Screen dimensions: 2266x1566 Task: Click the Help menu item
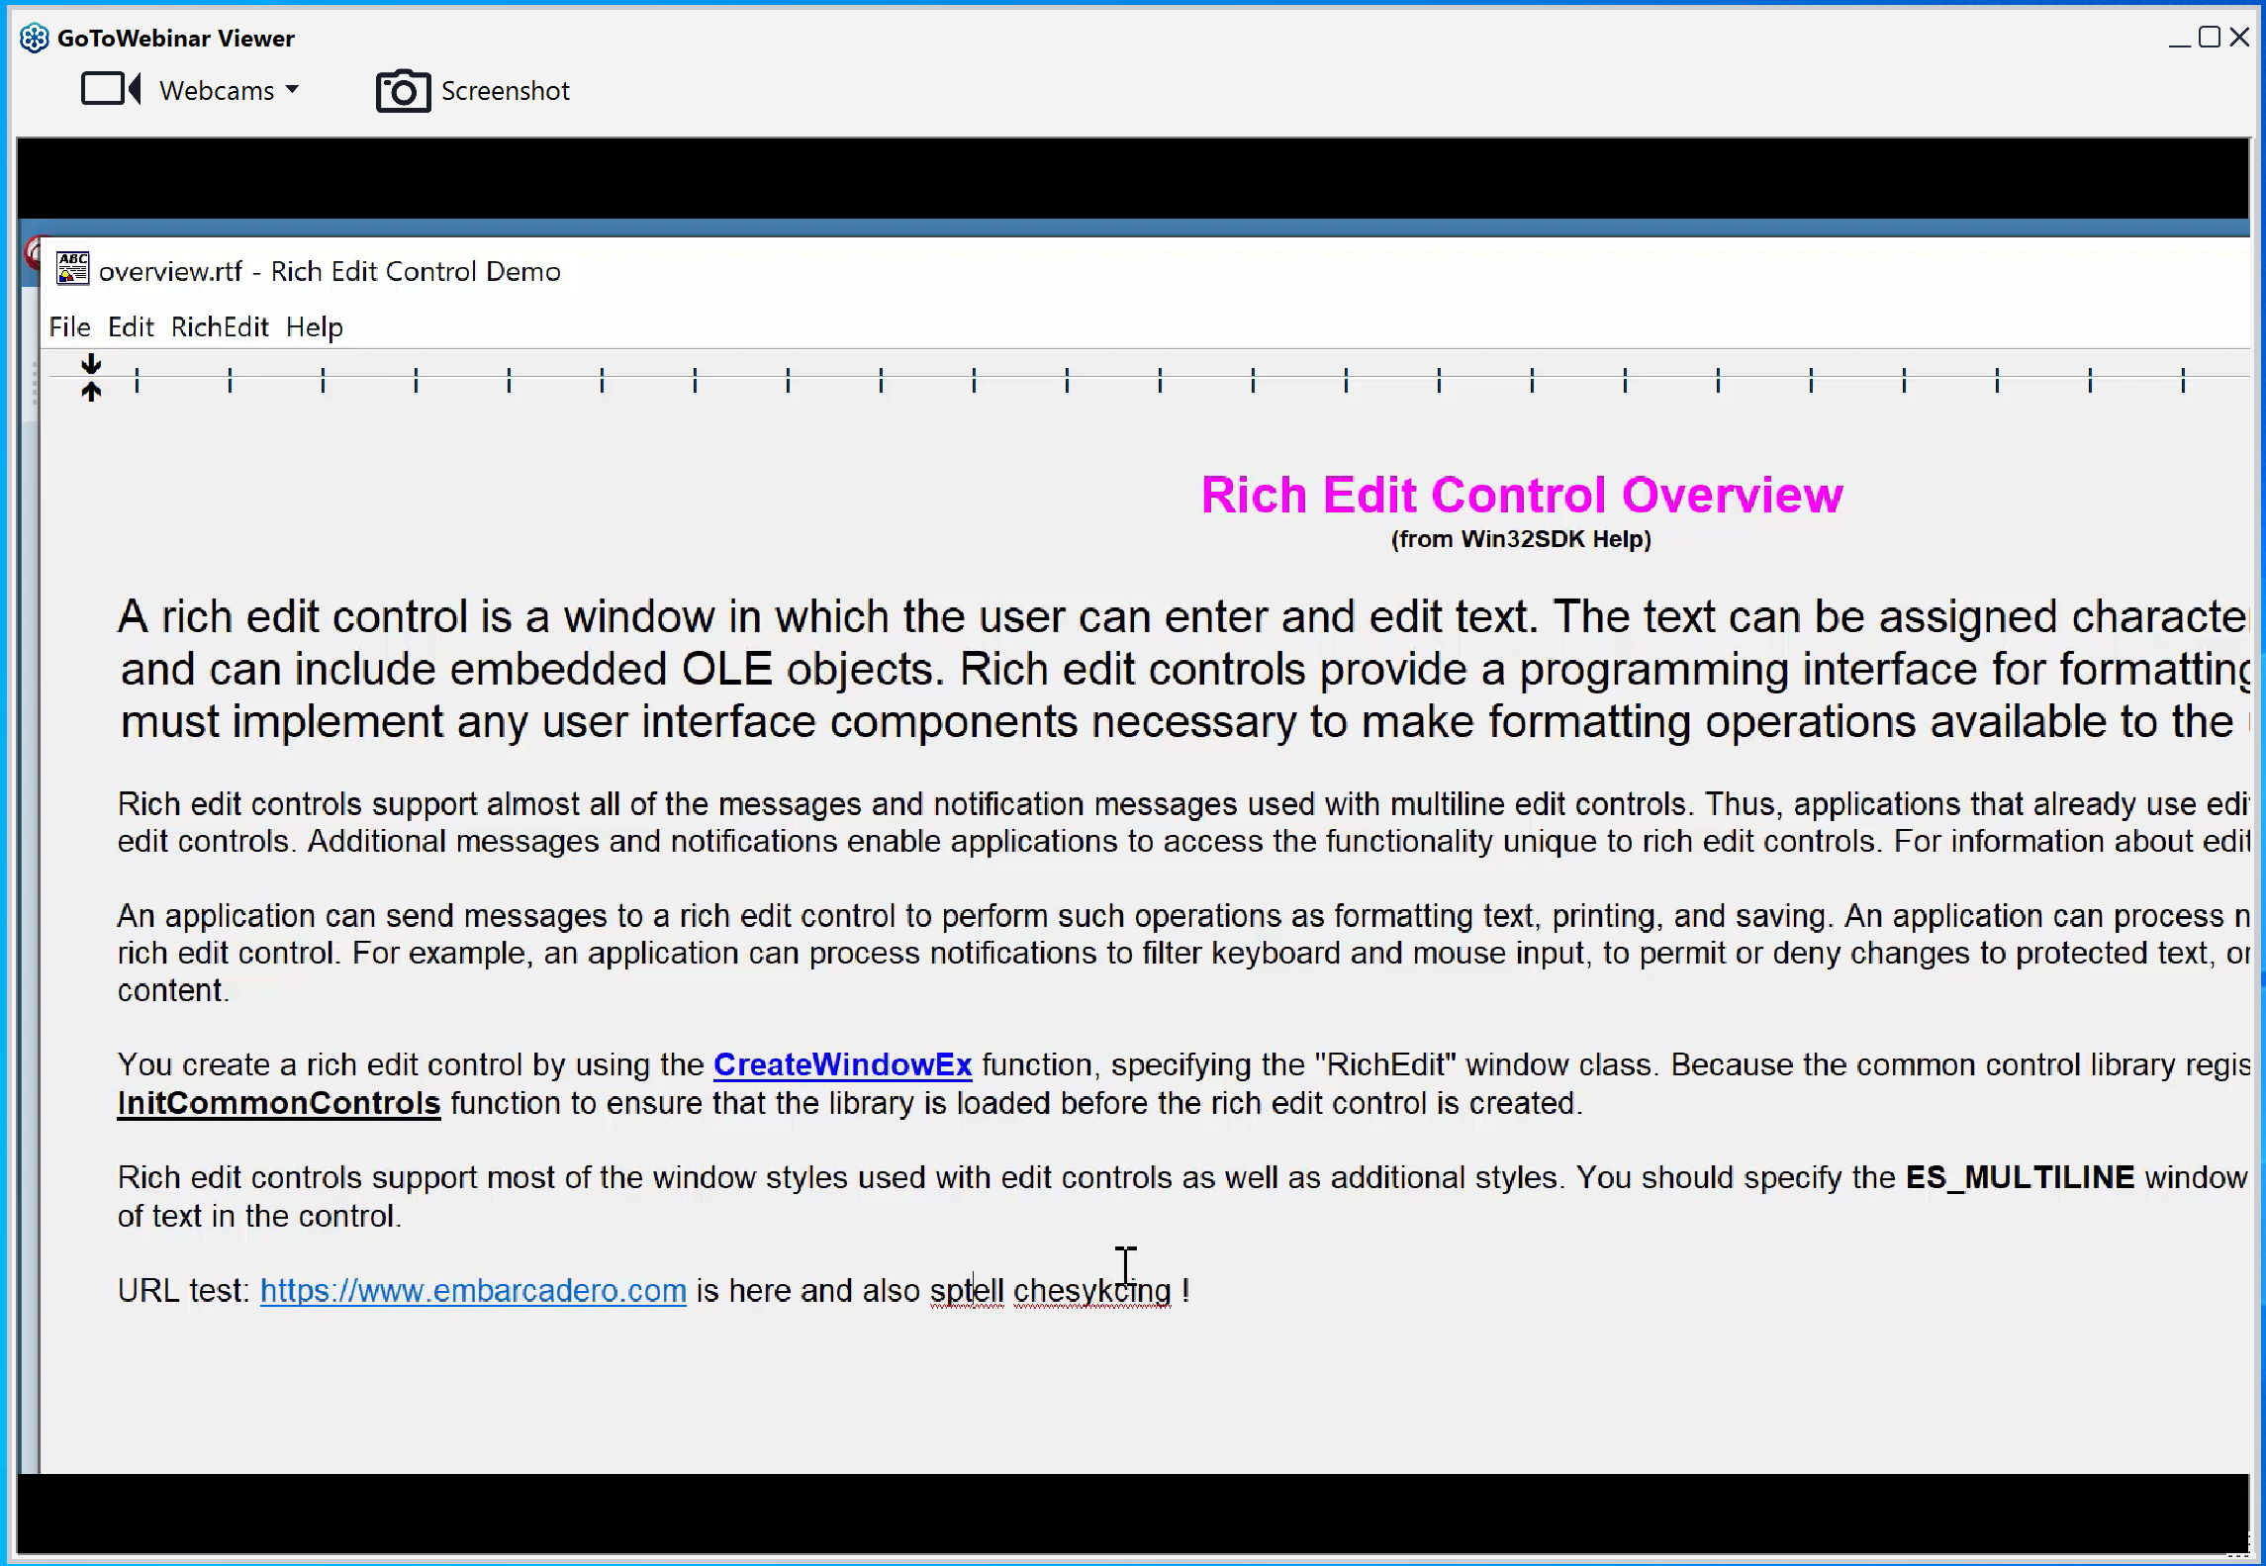(x=315, y=327)
